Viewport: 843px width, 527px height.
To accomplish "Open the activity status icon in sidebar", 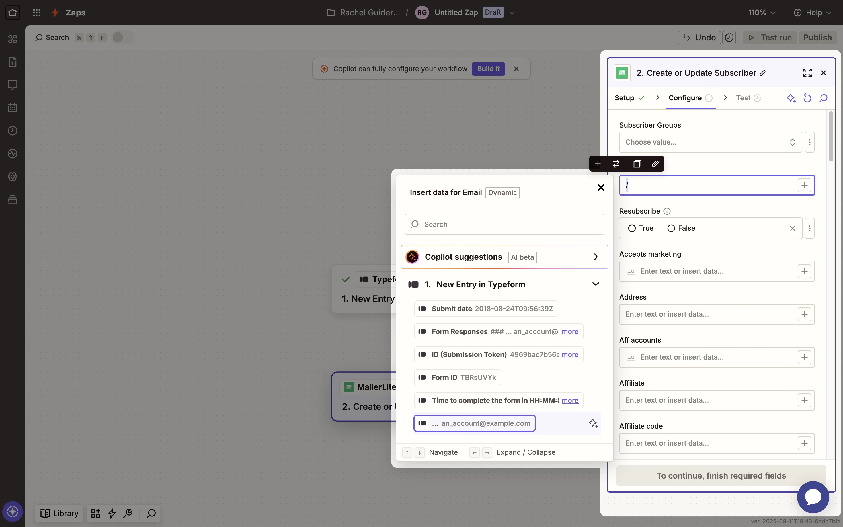I will [13, 154].
